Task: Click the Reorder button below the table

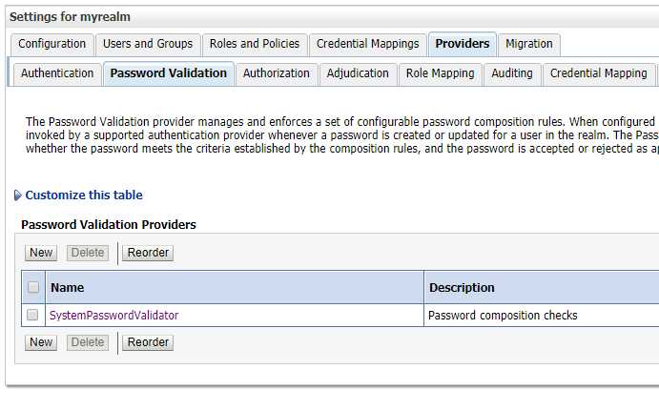Action: [x=148, y=342]
